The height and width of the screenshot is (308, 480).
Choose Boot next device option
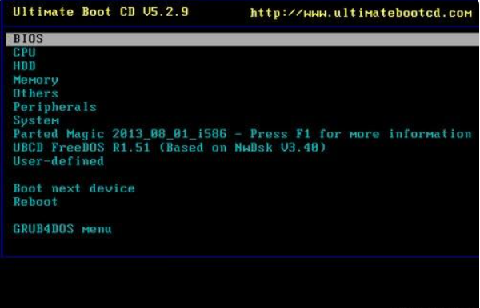pos(242,188)
